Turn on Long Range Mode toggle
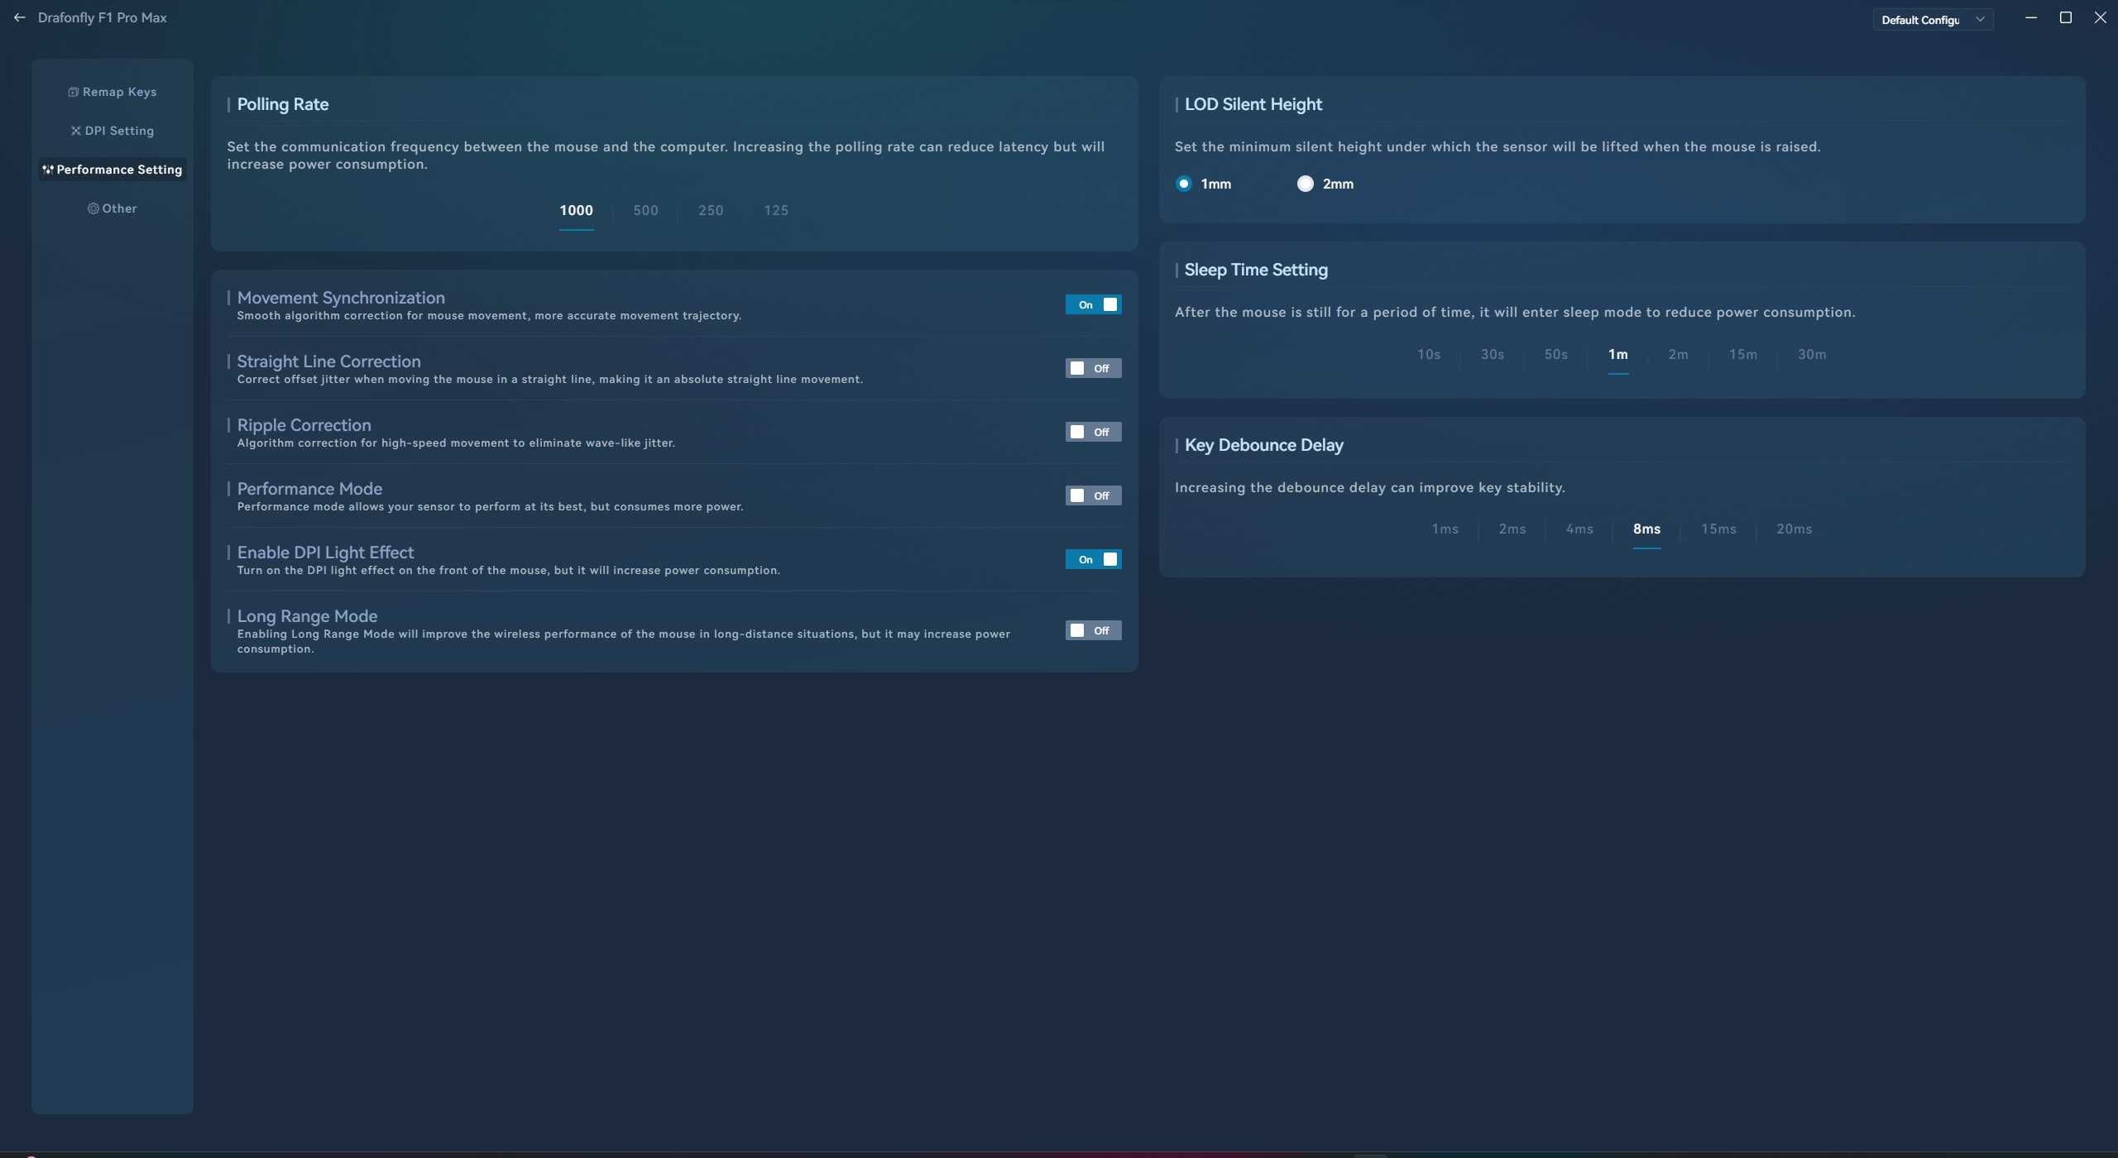 coord(1094,630)
